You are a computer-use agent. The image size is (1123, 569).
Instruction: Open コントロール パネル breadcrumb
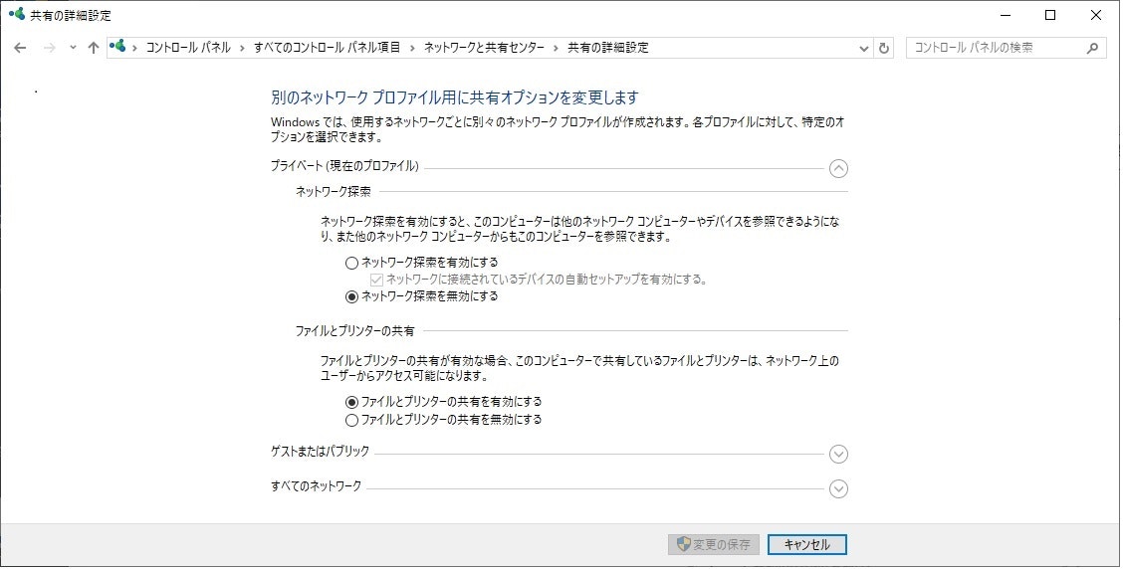coord(188,48)
